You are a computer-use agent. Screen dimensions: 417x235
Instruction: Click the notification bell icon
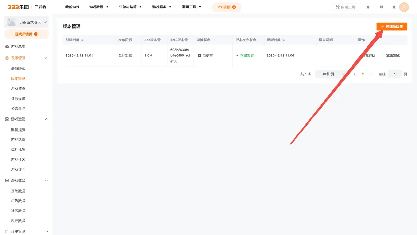(x=368, y=7)
